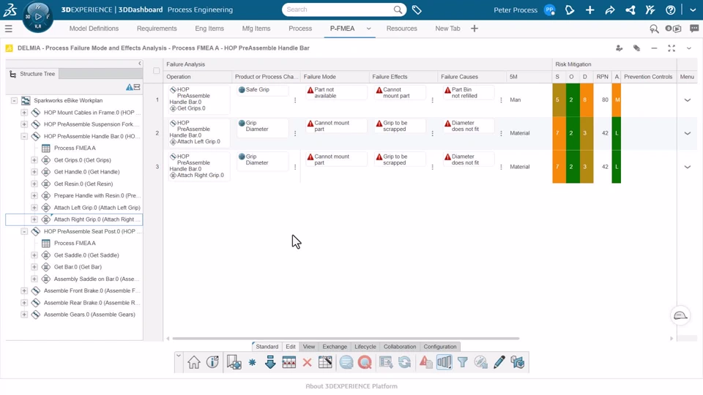Screen dimensions: 703x395
Task: Select Process FMEA A under Seat Post
Action: pyautogui.click(x=75, y=243)
